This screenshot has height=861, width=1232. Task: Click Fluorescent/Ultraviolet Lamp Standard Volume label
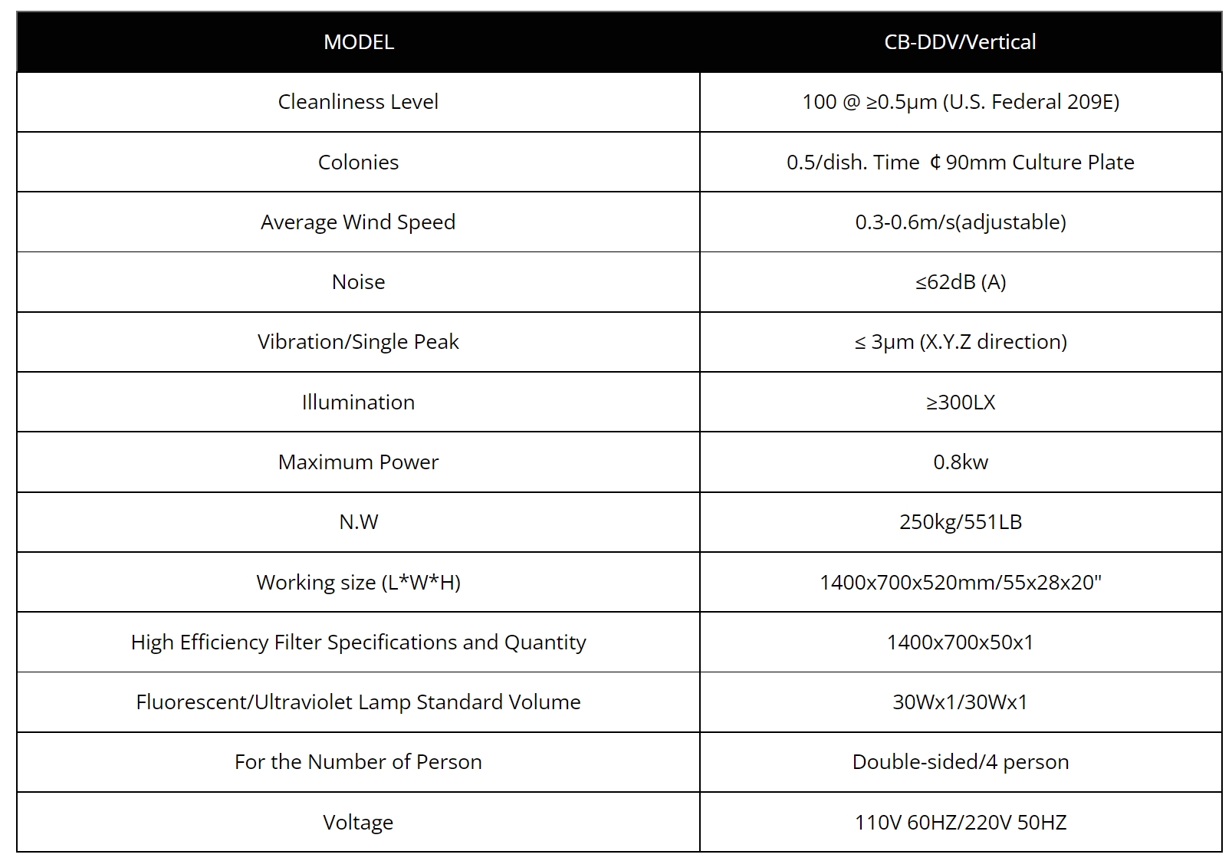click(358, 702)
